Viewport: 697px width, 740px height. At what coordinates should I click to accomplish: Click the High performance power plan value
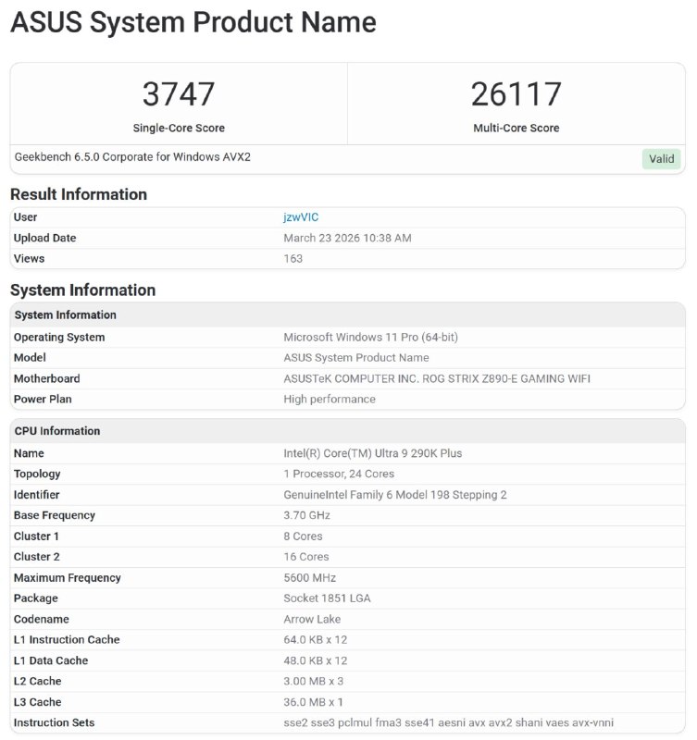(x=330, y=400)
